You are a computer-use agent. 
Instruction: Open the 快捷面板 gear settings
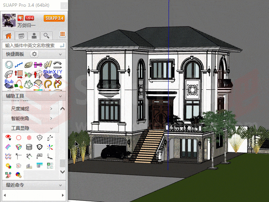click(34, 54)
